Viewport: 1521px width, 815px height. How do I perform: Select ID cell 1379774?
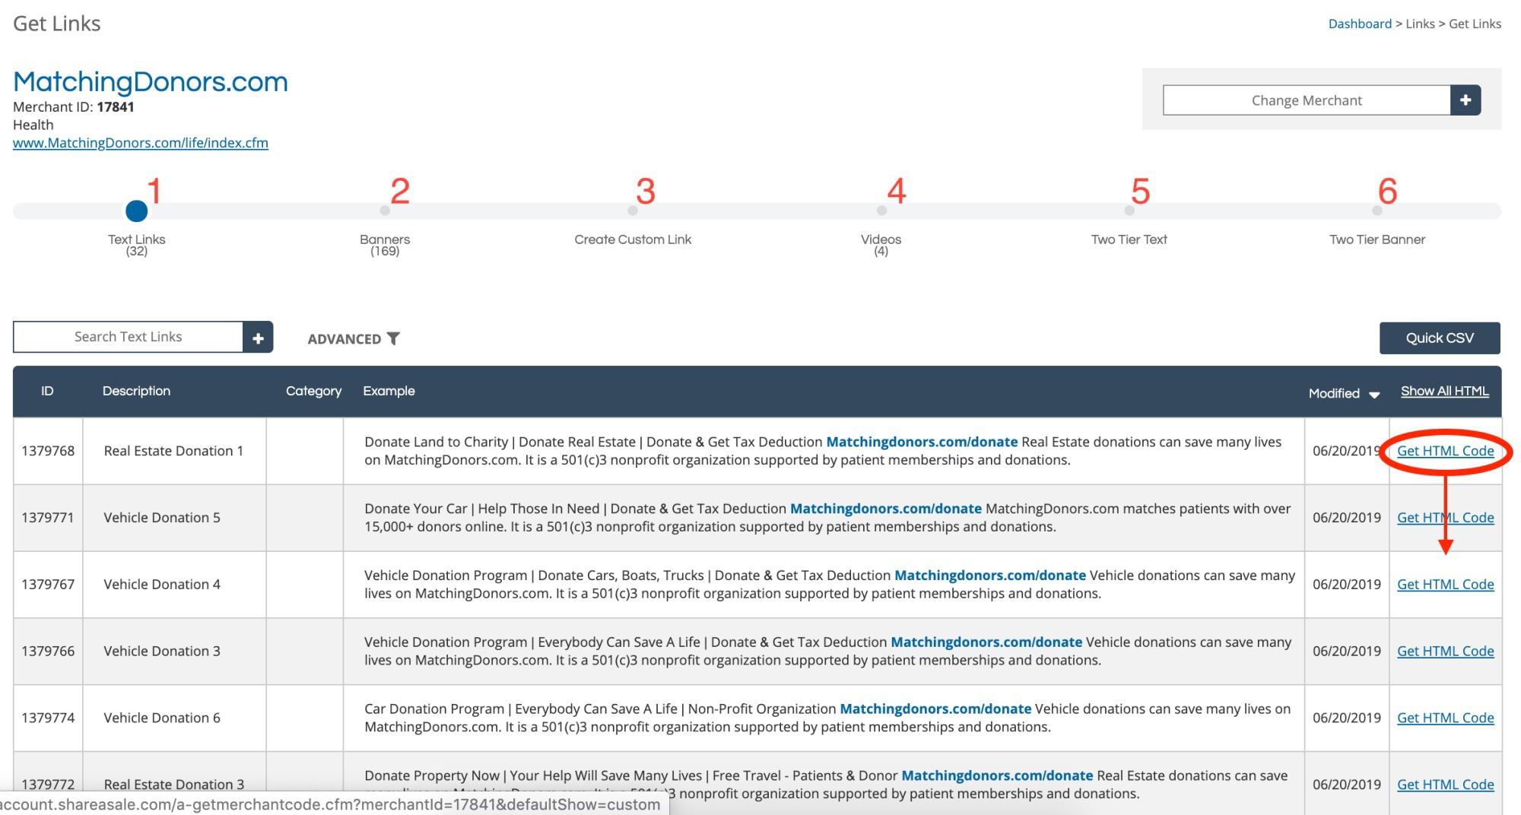(48, 718)
